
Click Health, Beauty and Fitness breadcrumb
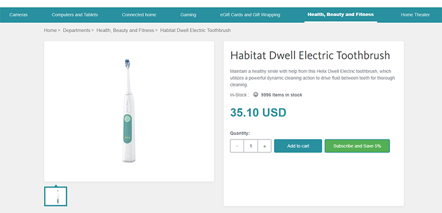[125, 30]
